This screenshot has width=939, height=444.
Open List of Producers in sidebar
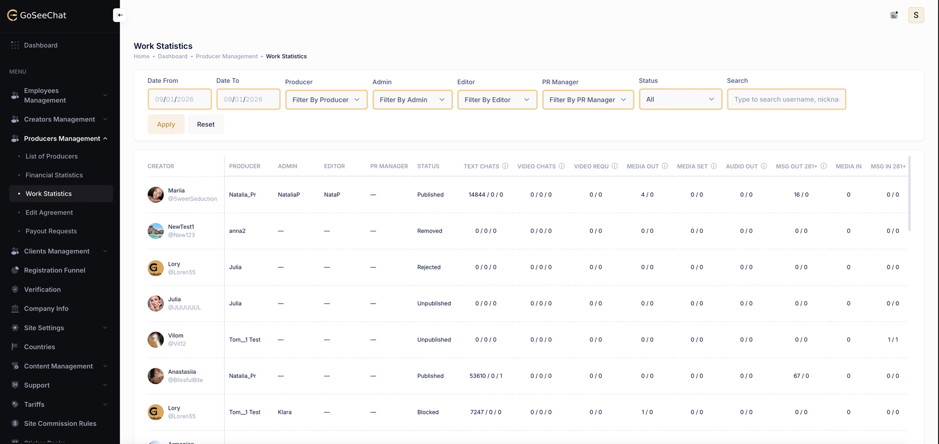pos(52,156)
